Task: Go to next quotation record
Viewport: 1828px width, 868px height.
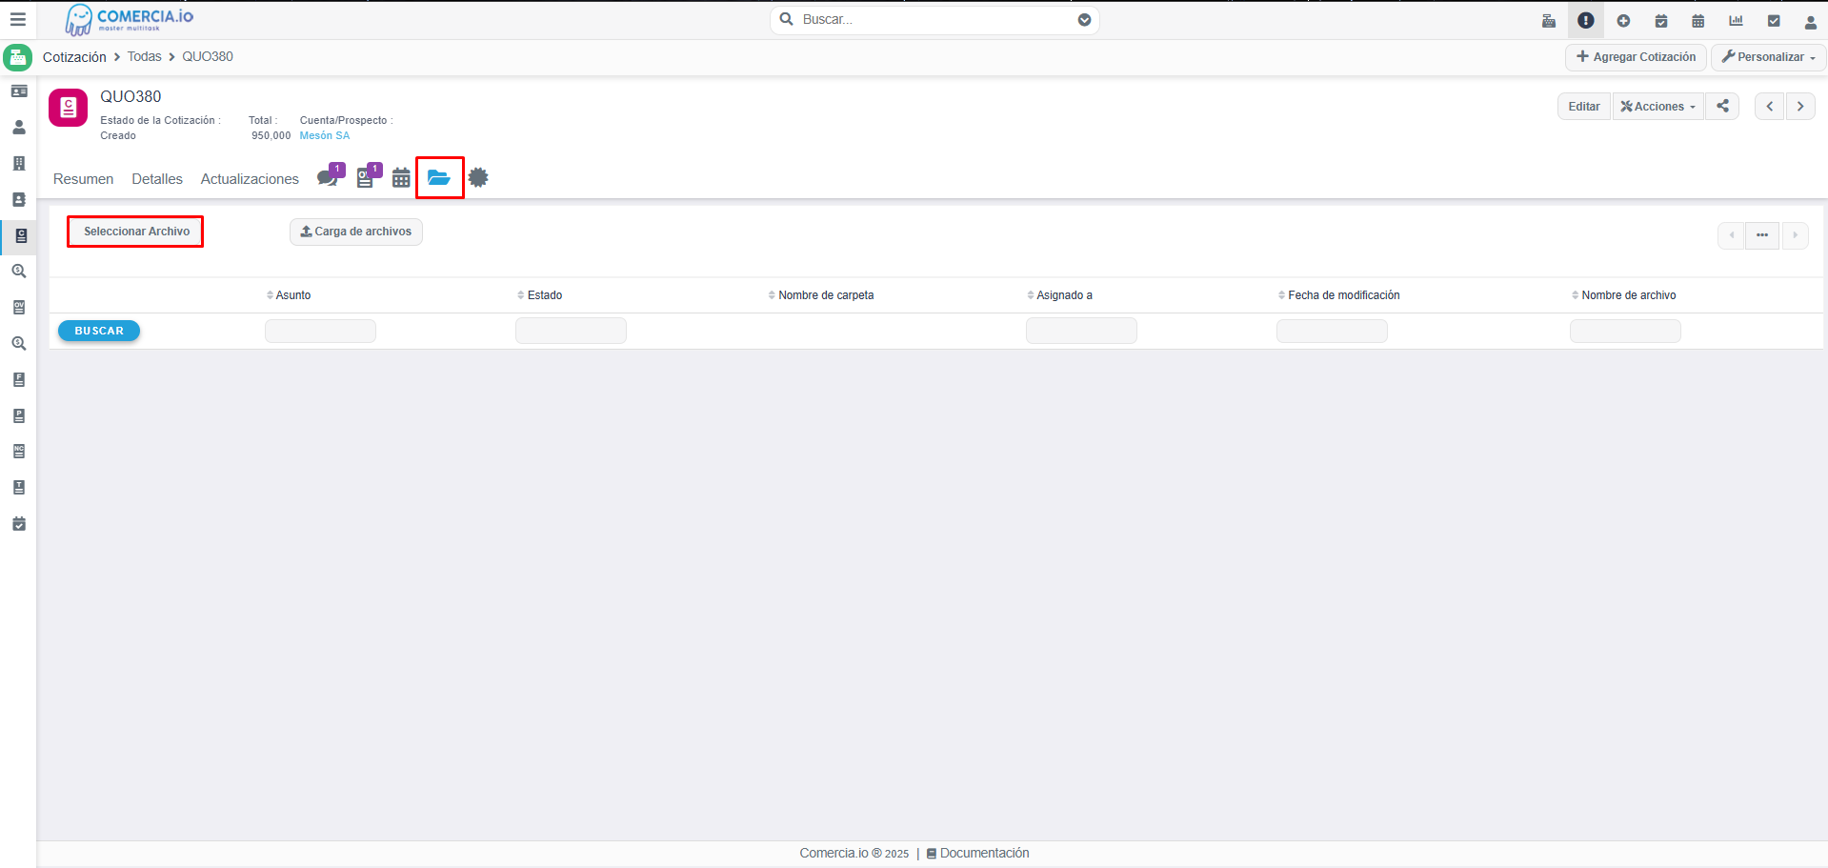Action: click(1800, 106)
